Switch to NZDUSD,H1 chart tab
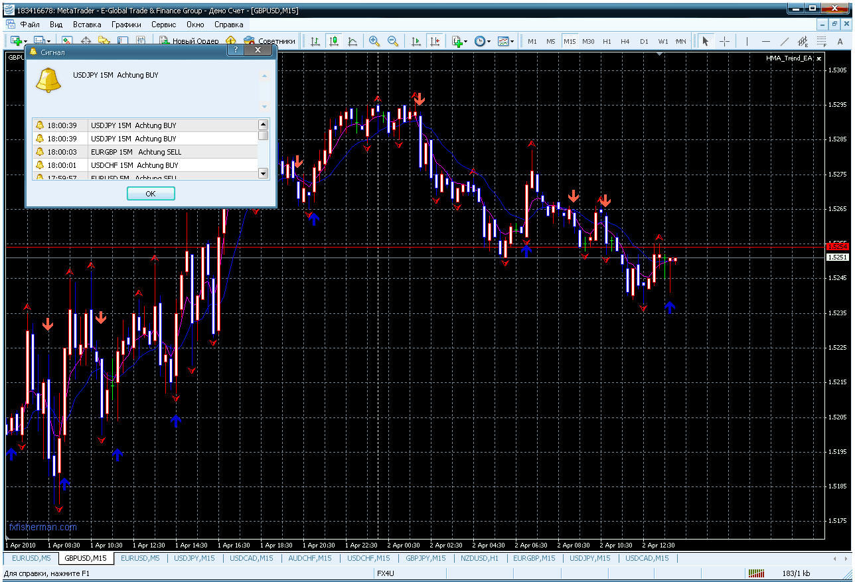 point(479,558)
